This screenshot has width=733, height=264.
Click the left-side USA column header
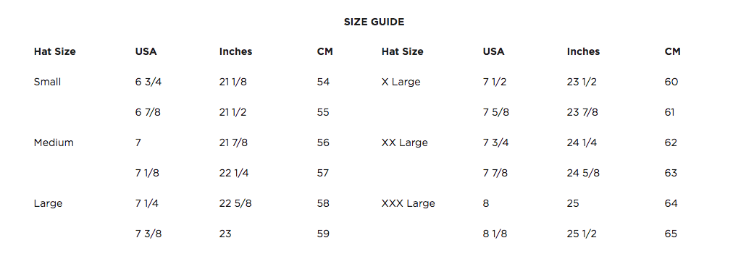(146, 52)
